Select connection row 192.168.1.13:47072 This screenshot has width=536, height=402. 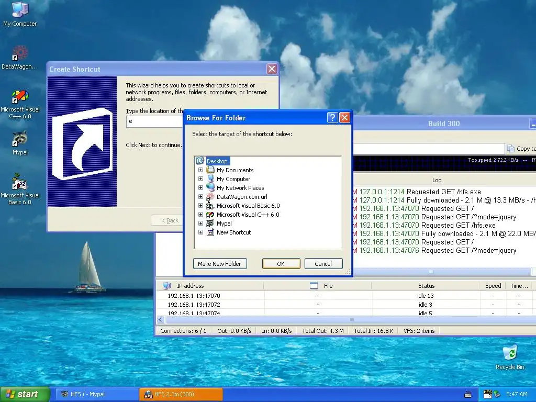(x=345, y=305)
